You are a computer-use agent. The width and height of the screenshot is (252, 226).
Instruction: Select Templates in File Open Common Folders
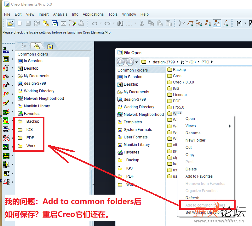(x=130, y=122)
